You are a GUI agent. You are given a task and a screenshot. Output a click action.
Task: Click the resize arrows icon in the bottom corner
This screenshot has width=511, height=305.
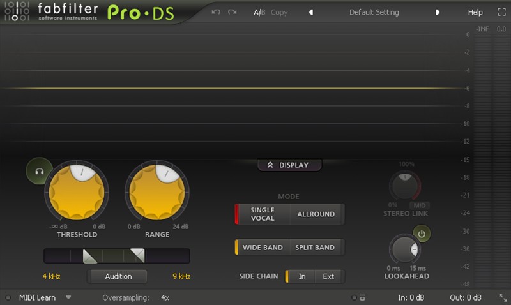coord(503,297)
